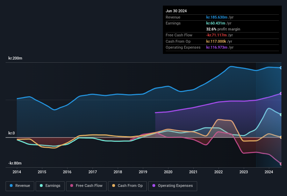Toggle the Free Cash Flow legend series
This screenshot has width=287, height=196.
[x=86, y=186]
